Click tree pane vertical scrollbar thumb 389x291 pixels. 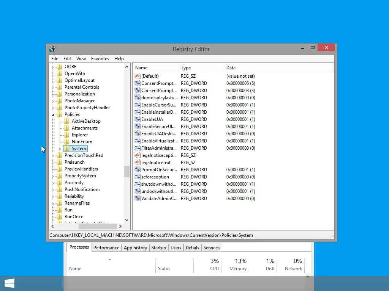pos(127,172)
